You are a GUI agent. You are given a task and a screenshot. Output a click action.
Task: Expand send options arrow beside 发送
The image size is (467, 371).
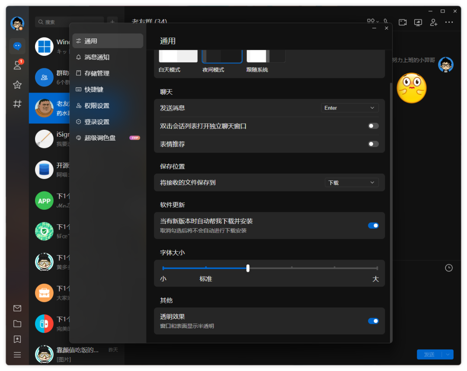(x=448, y=354)
